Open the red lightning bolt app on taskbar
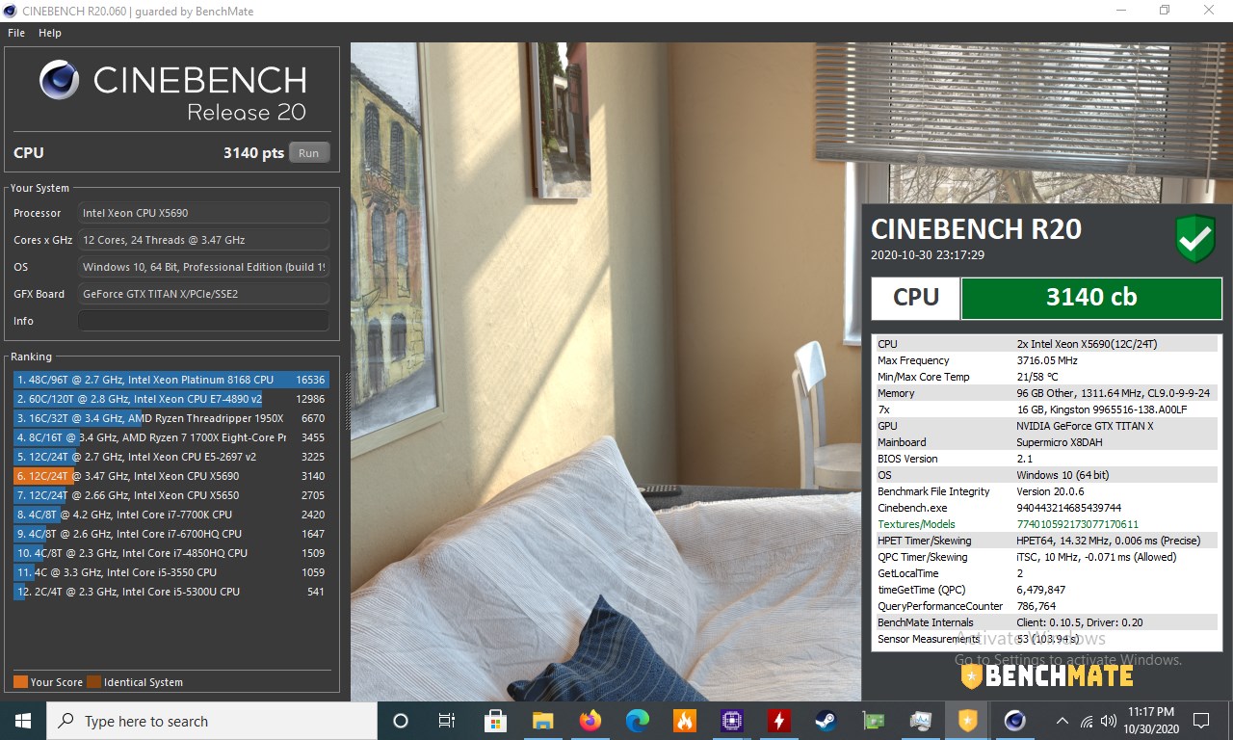 779,721
